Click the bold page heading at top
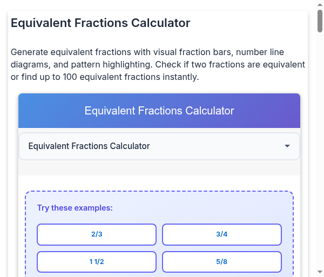 pos(100,23)
